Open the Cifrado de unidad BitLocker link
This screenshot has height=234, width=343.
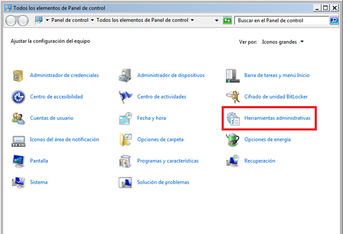[x=276, y=97]
